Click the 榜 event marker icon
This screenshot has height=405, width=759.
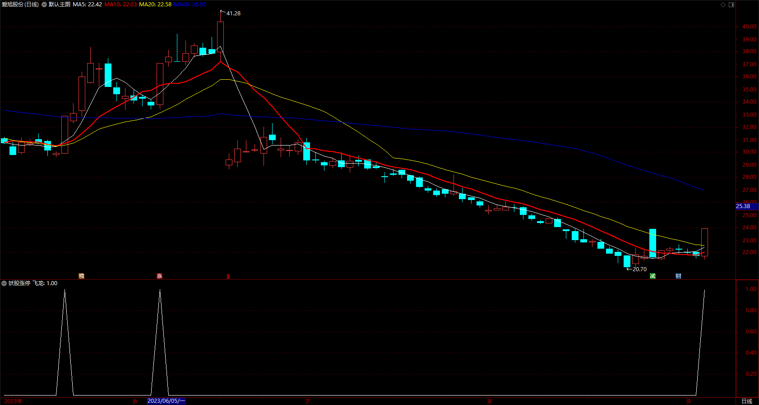tap(82, 276)
